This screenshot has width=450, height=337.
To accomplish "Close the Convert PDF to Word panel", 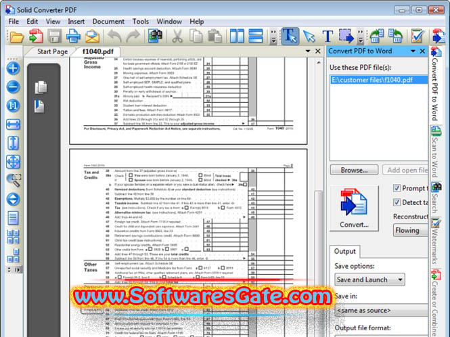I will coord(422,51).
